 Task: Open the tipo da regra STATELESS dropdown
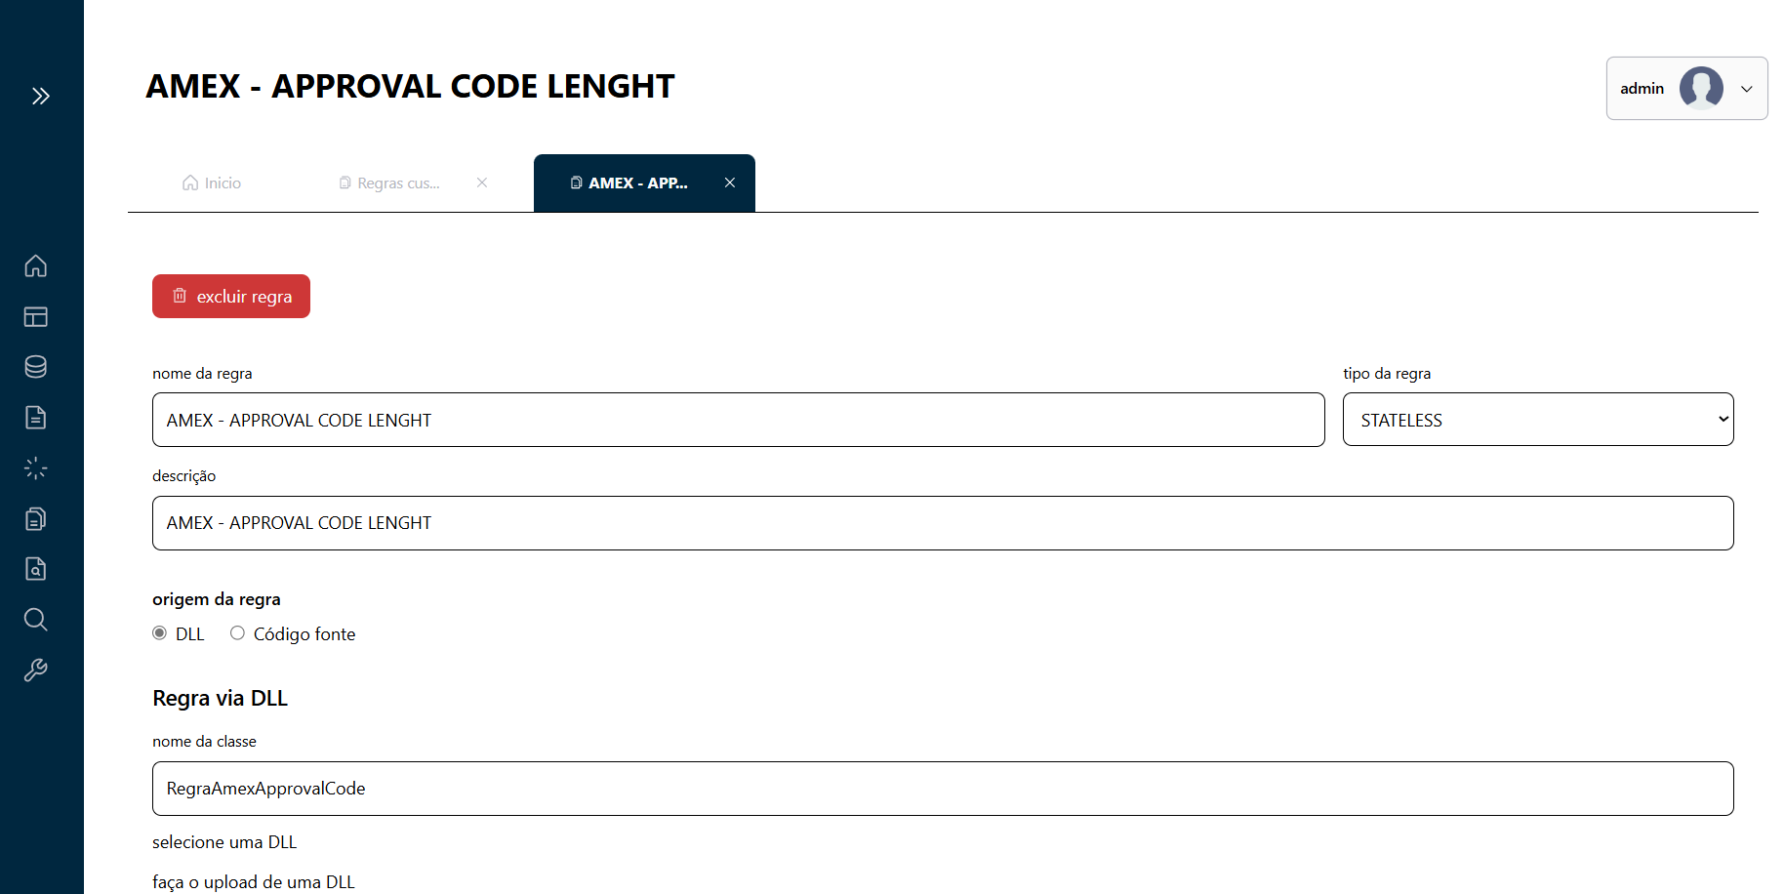[1537, 420]
